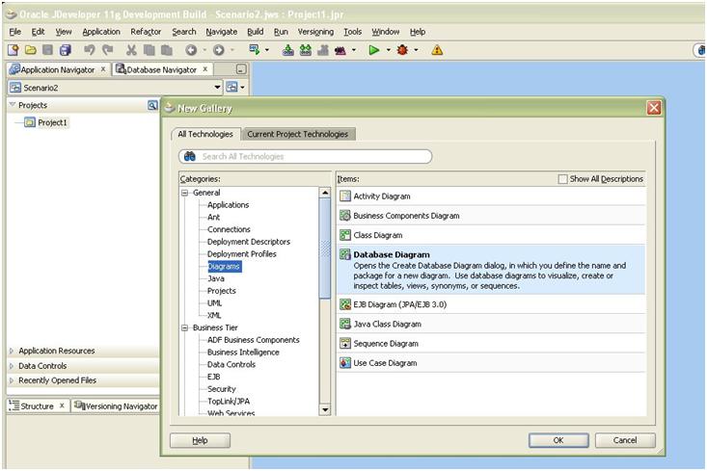Enable the Show All Descriptions checkbox
The height and width of the screenshot is (471, 707).
(562, 179)
